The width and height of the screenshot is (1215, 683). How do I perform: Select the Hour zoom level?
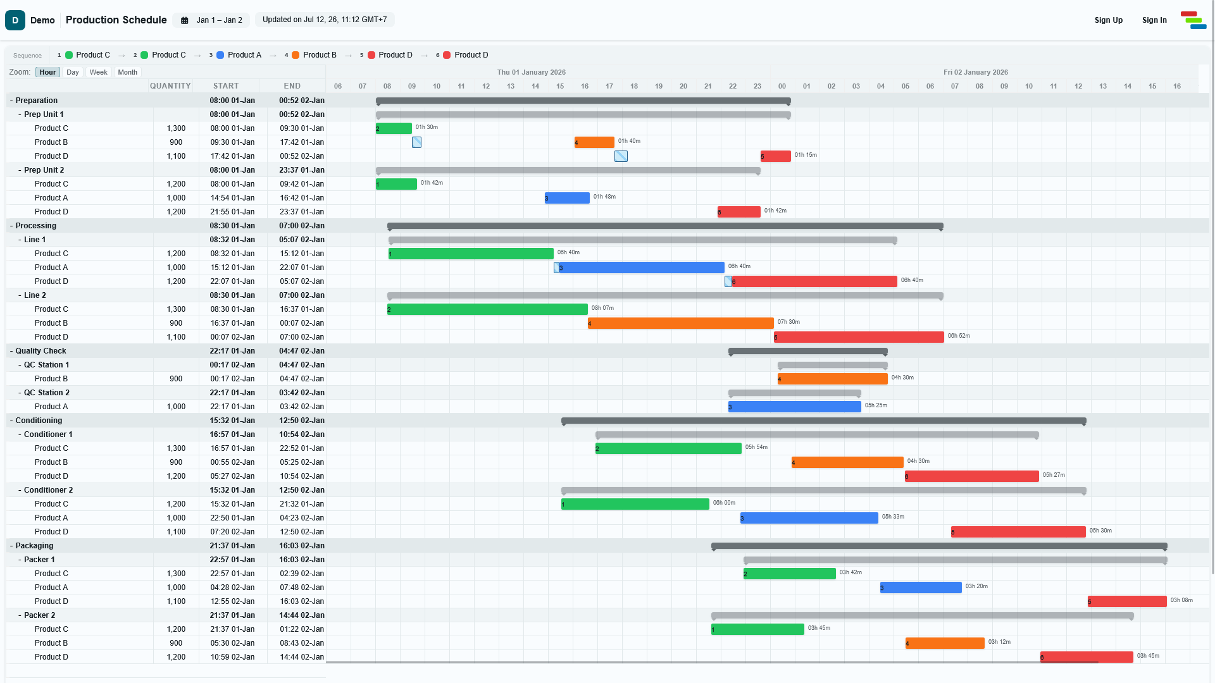point(47,72)
